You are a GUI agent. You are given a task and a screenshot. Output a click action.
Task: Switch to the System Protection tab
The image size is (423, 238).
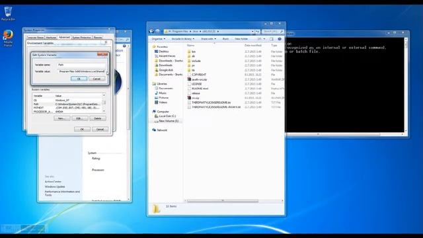[82, 38]
